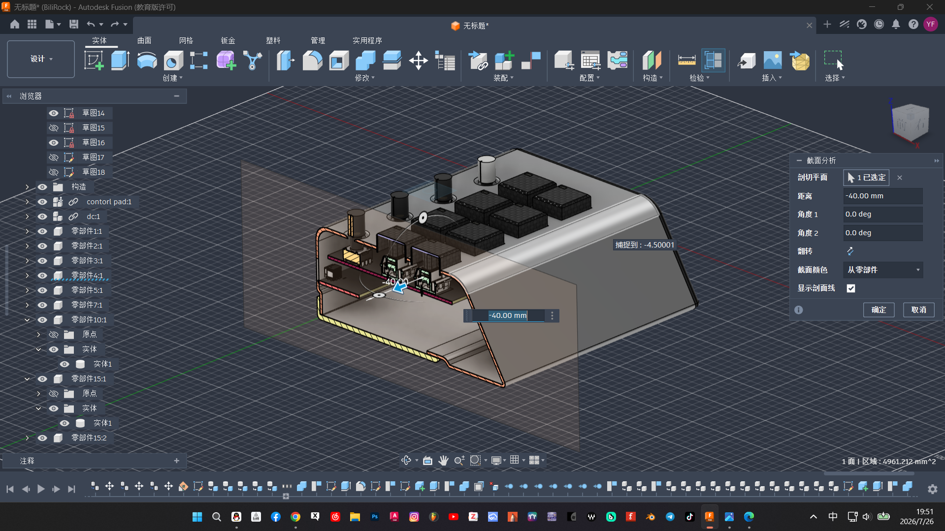Toggle visibility of contorl pad:1
Viewport: 945px width, 531px height.
(x=42, y=202)
